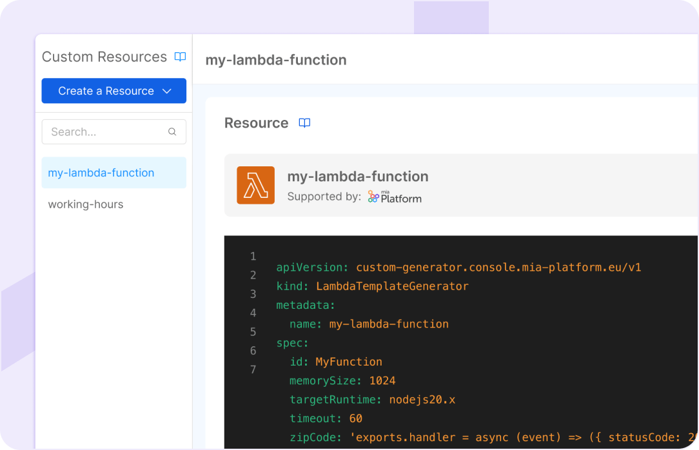
Task: Click the my-lambda-function page header title
Action: coord(276,60)
